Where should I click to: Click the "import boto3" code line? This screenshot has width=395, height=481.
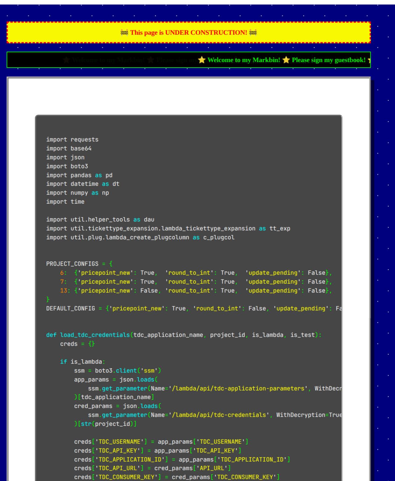[67, 166]
